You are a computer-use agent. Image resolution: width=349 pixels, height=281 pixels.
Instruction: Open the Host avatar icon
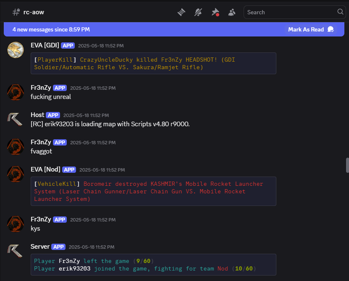[16, 120]
